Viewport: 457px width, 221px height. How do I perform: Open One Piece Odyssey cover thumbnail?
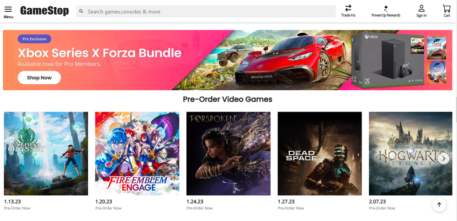(x=46, y=154)
